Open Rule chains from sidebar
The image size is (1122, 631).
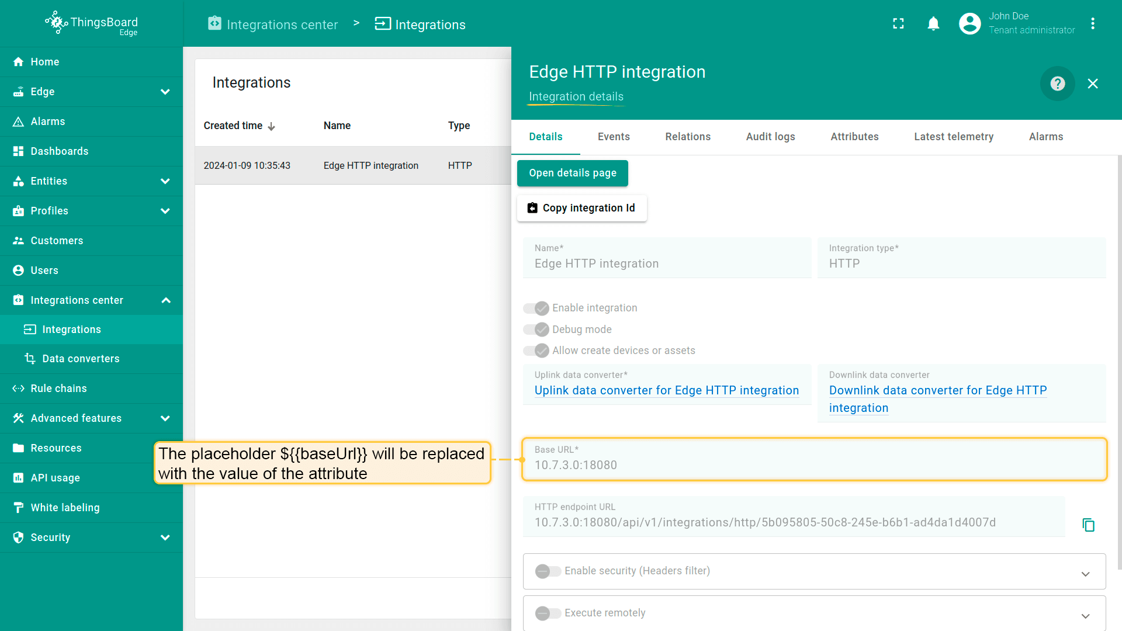pos(58,389)
